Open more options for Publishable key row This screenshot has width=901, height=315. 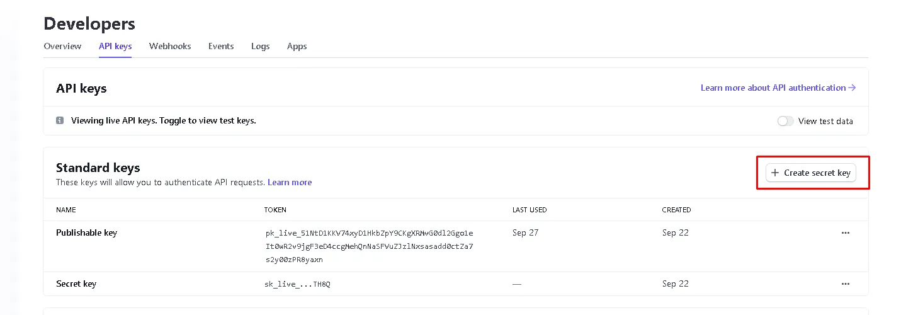click(x=846, y=232)
